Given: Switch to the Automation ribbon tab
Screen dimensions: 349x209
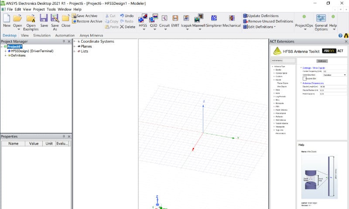Looking at the screenshot, I should (65, 35).
